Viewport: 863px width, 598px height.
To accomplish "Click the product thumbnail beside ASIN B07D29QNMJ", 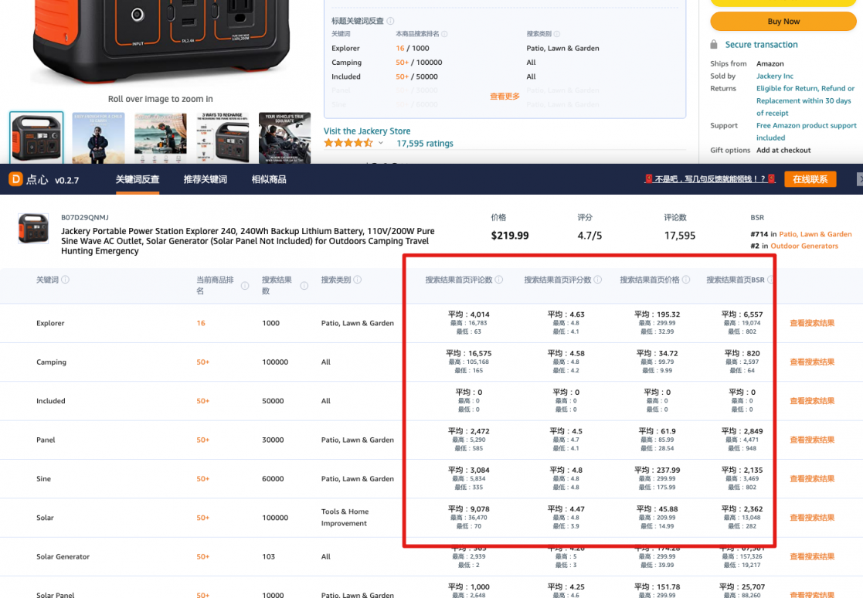I will pos(33,229).
